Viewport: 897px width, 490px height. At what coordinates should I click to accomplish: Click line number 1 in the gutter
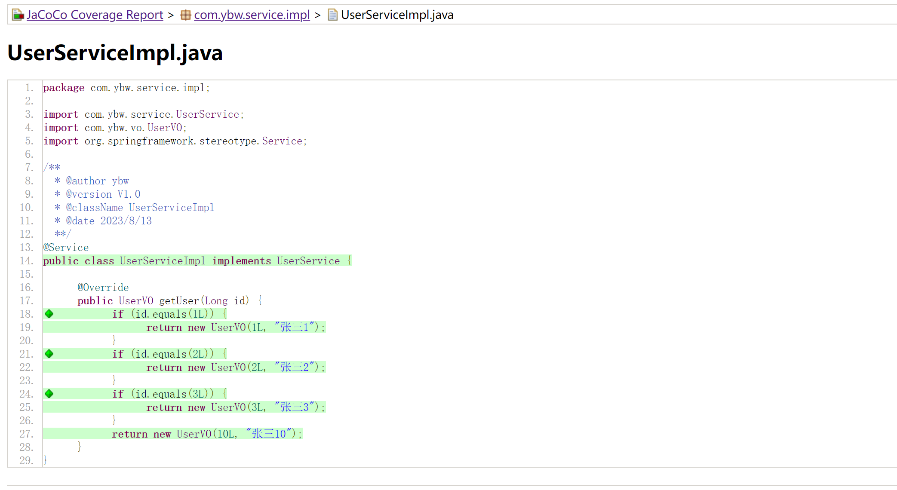coord(29,88)
